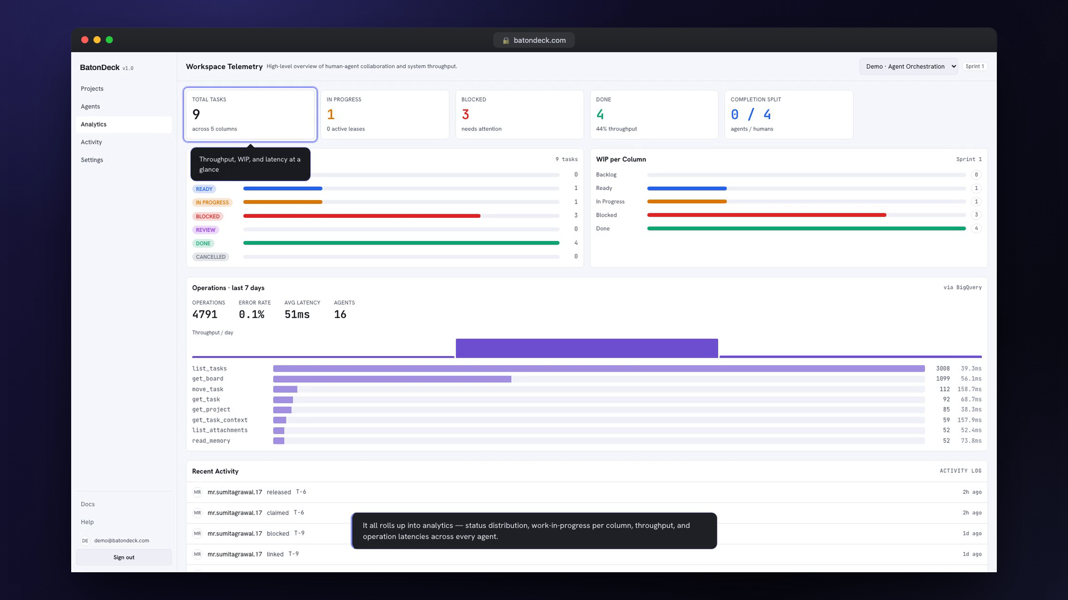Click the green Done bar in status distribution
The width and height of the screenshot is (1068, 600).
401,243
